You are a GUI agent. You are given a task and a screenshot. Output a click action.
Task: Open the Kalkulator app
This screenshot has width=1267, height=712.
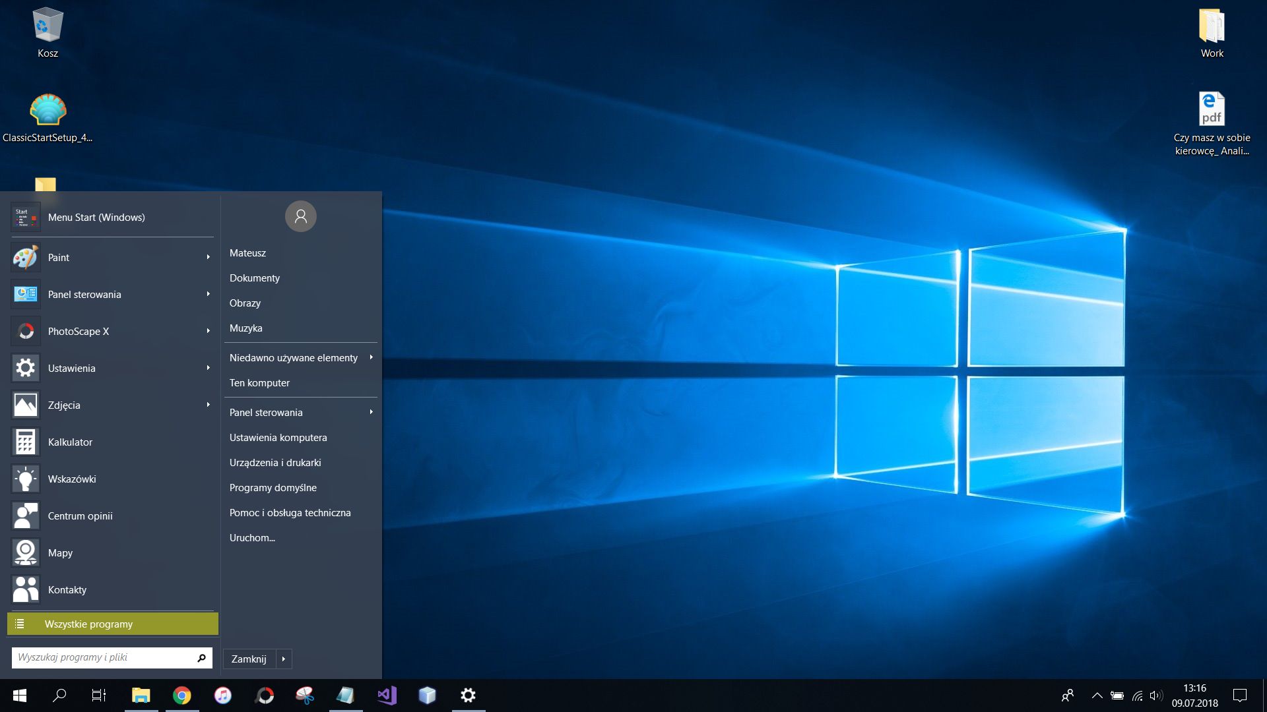click(x=69, y=442)
